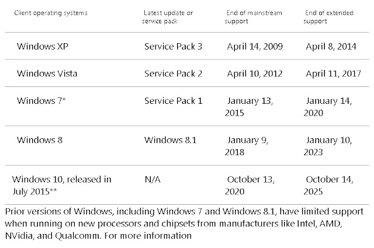Select the Windows 8 row label

point(40,140)
